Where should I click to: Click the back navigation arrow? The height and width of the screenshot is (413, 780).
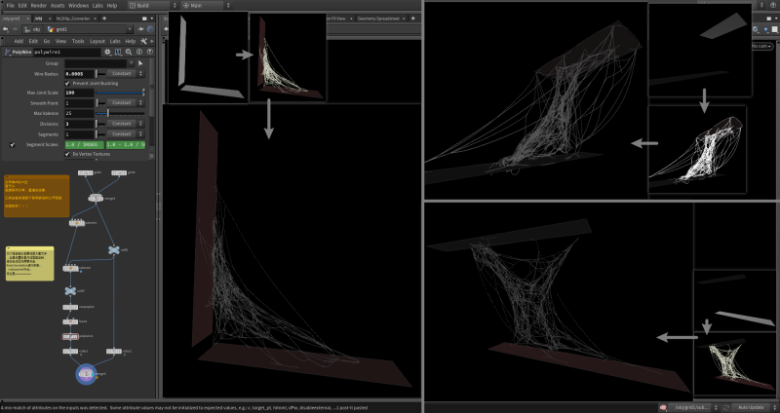coord(5,29)
